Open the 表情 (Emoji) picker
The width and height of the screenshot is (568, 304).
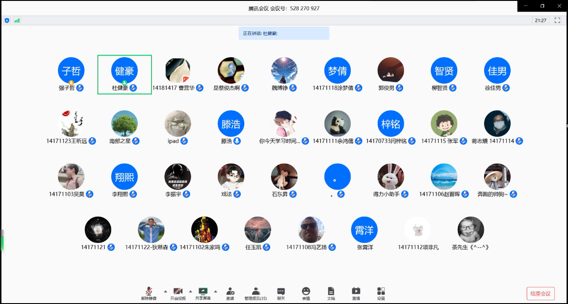306,293
